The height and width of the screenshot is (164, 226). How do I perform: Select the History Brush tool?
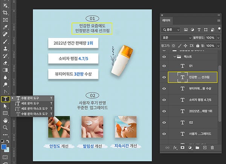5,56
